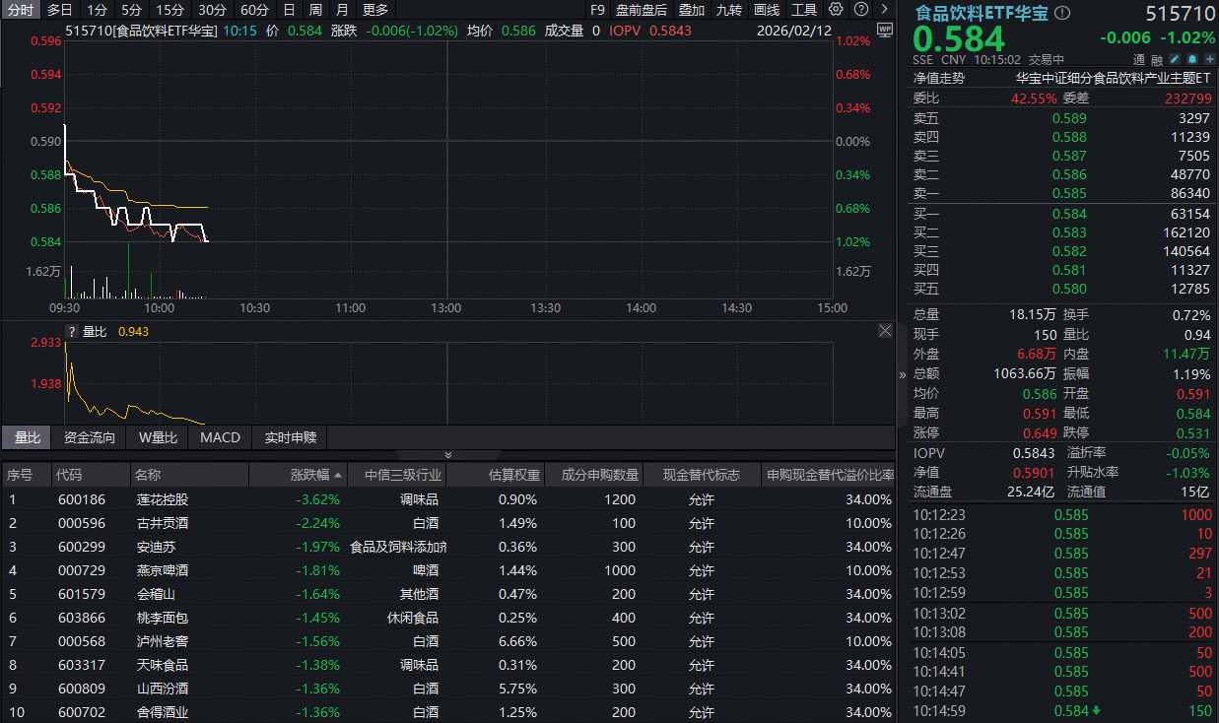Click the 量比 question-mark help icon

tap(70, 331)
